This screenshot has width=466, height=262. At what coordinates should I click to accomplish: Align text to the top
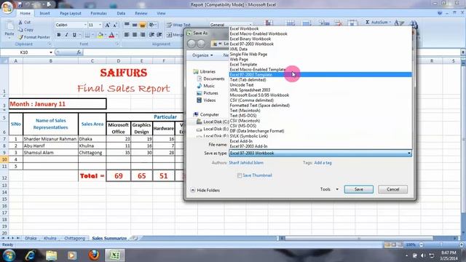(127, 25)
